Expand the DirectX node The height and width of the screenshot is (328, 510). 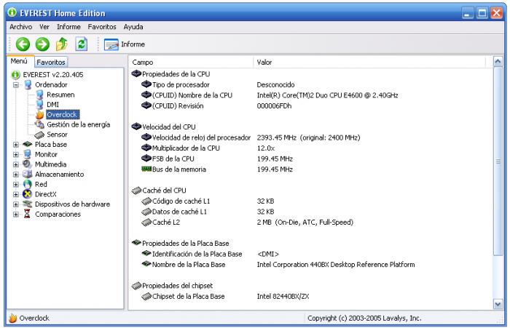[x=15, y=194]
